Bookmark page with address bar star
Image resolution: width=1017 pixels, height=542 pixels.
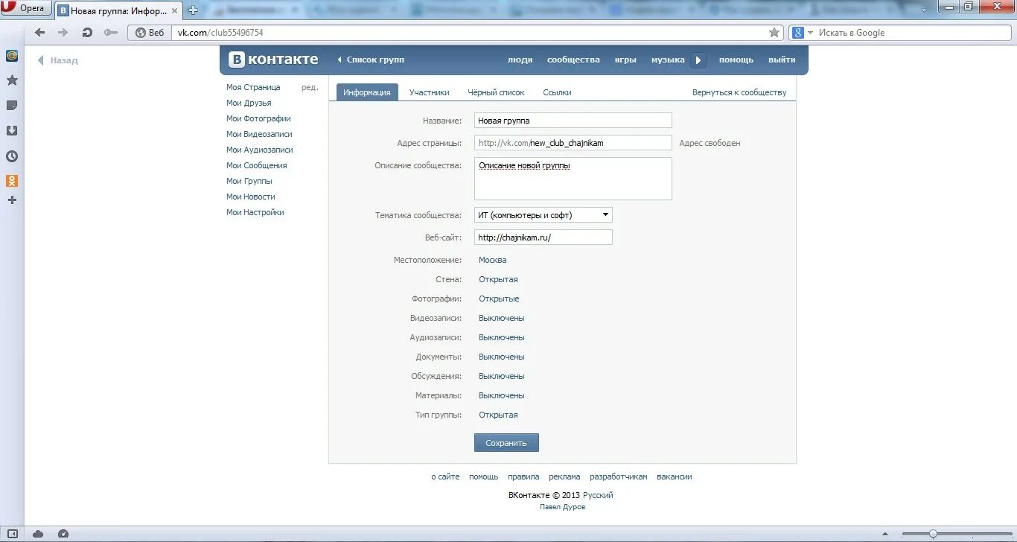(774, 33)
